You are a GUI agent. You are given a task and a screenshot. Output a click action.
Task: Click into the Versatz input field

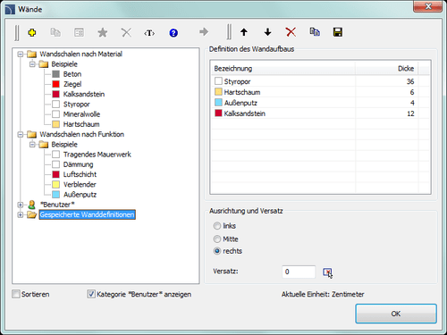(x=299, y=272)
